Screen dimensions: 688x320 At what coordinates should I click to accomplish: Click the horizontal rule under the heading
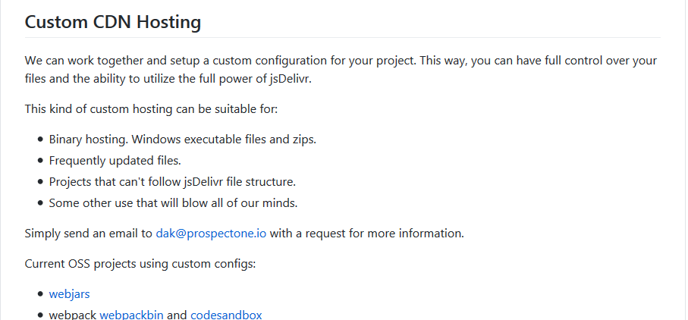(x=343, y=38)
